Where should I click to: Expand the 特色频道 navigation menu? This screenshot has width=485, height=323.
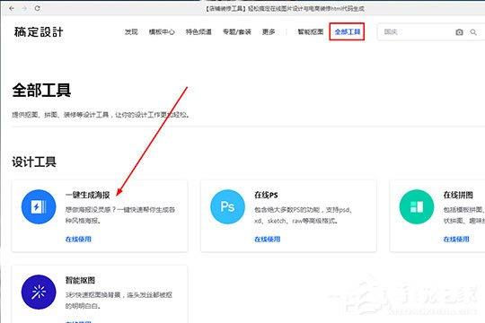[x=198, y=31]
